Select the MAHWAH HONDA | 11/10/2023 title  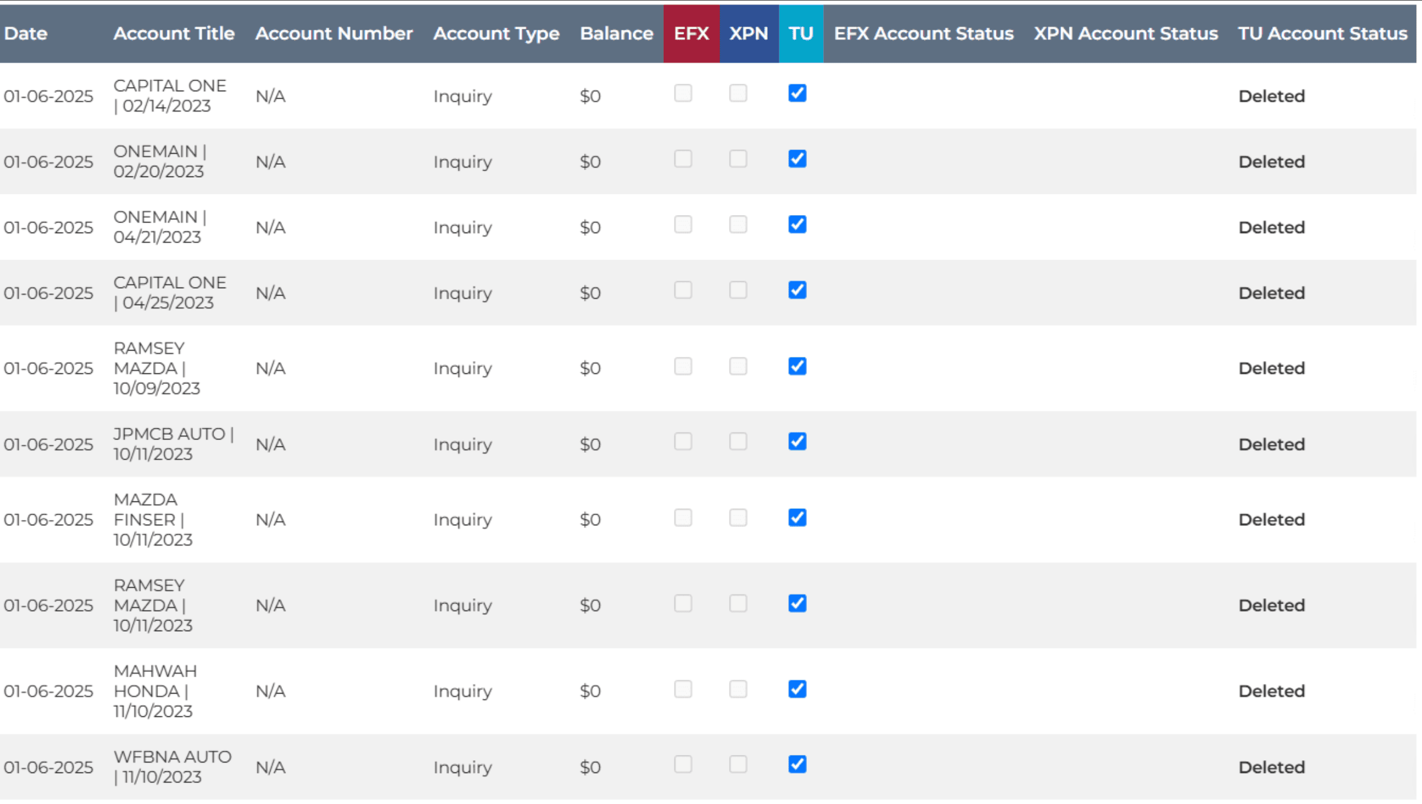point(156,691)
